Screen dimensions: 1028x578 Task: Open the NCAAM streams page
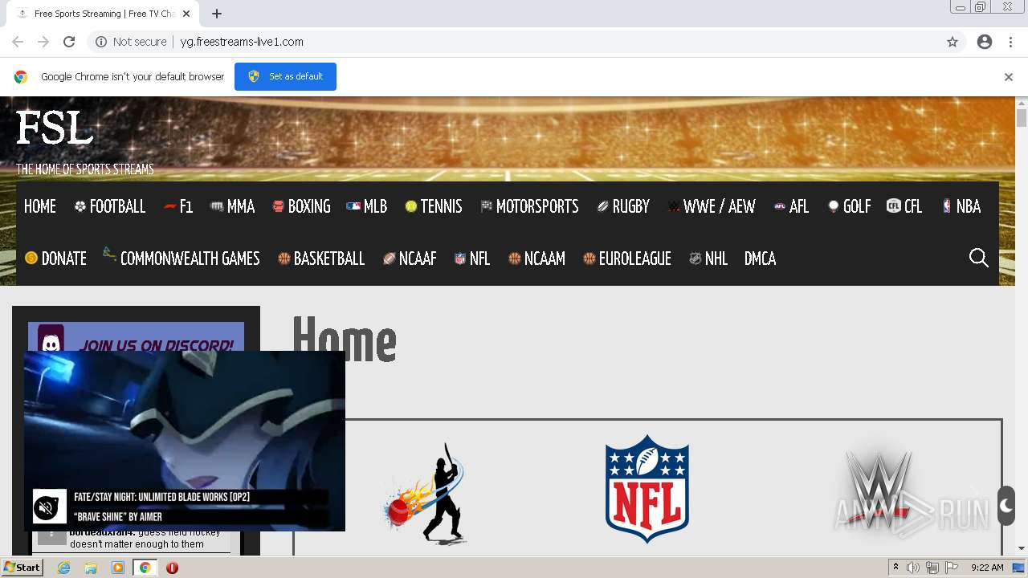[x=536, y=258]
